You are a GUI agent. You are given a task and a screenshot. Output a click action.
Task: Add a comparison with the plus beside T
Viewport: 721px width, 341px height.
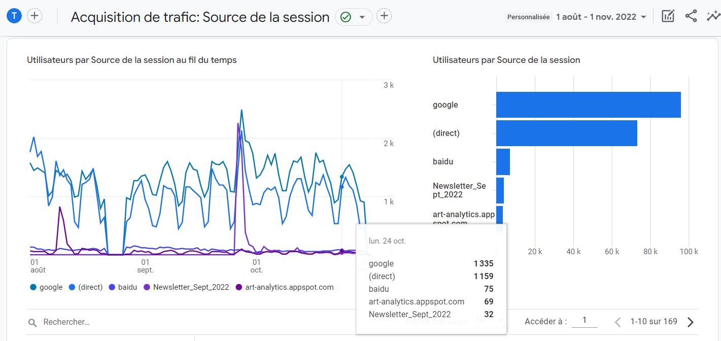pyautogui.click(x=35, y=16)
